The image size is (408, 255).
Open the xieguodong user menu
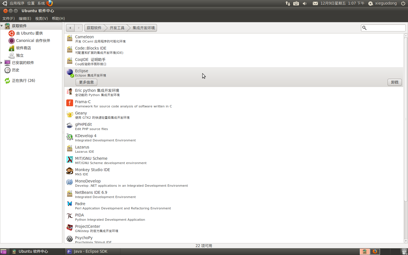point(382,3)
